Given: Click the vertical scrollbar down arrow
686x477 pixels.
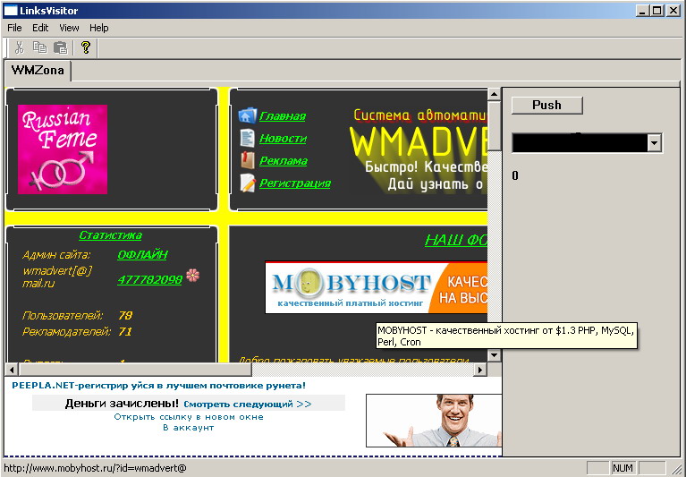Looking at the screenshot, I should click(494, 355).
